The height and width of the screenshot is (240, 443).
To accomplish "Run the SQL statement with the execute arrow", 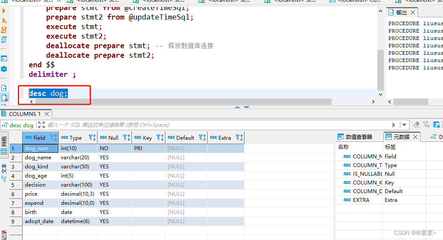I will click(3, 11).
